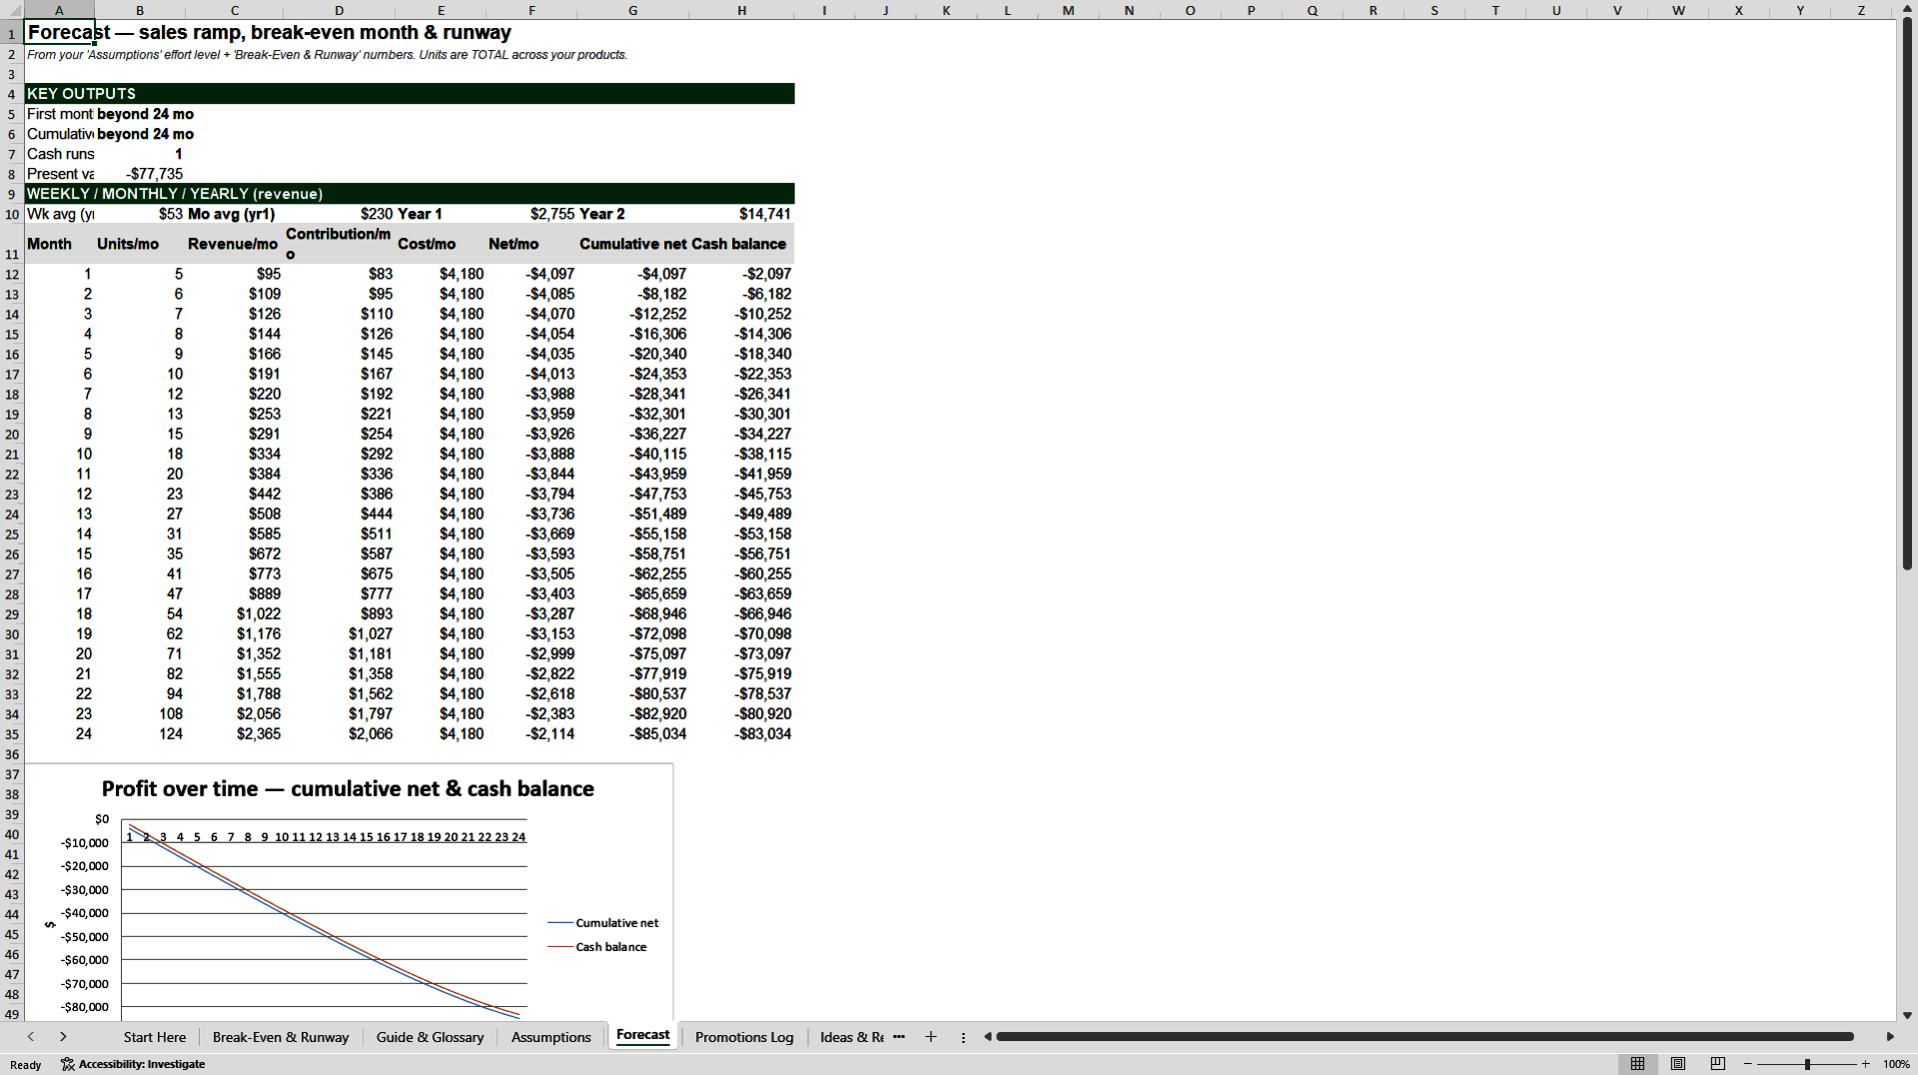The width and height of the screenshot is (1918, 1075).
Task: Select month 18 units cell 54
Action: click(x=140, y=614)
